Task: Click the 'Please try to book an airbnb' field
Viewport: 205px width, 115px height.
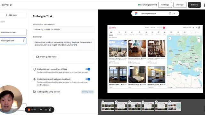Action: tap(63, 29)
